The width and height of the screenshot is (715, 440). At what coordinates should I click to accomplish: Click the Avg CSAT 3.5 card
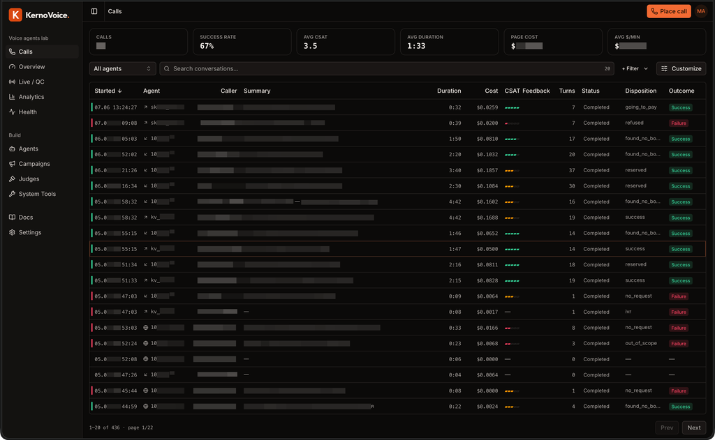(346, 42)
